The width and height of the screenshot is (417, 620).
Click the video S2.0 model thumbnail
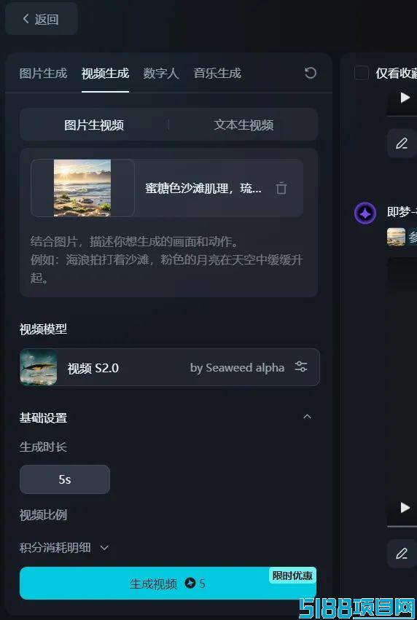tap(39, 367)
